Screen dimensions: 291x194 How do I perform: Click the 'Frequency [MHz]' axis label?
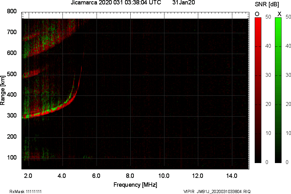coord(135,185)
